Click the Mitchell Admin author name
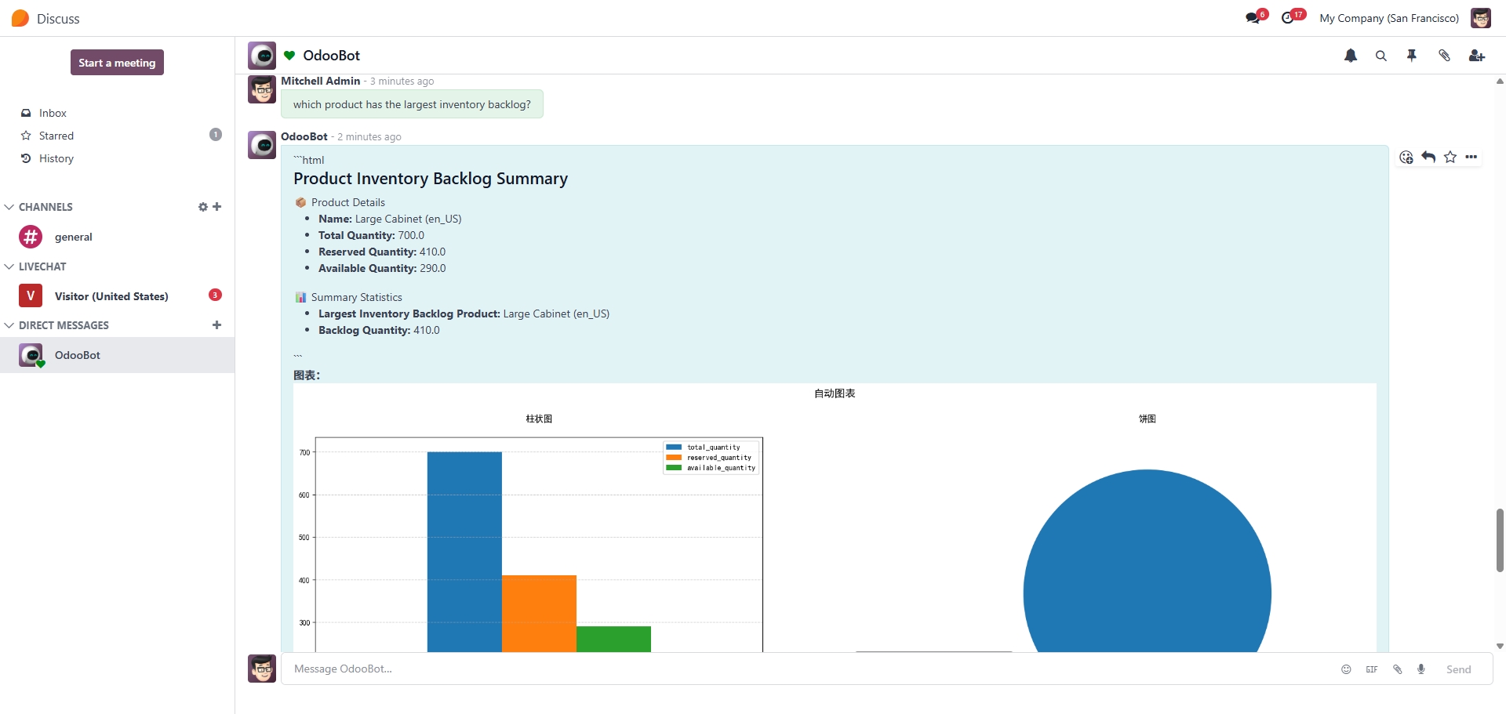Image resolution: width=1506 pixels, height=714 pixels. point(321,81)
